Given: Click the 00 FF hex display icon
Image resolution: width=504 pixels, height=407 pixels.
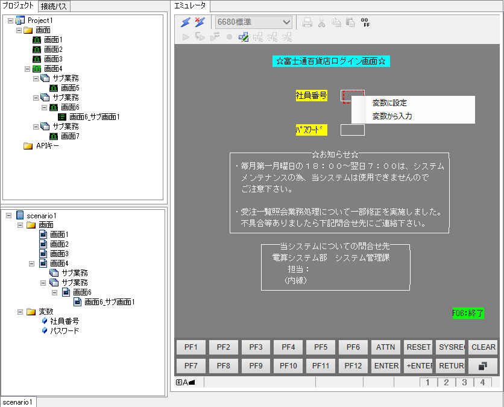Looking at the screenshot, I should click(365, 22).
